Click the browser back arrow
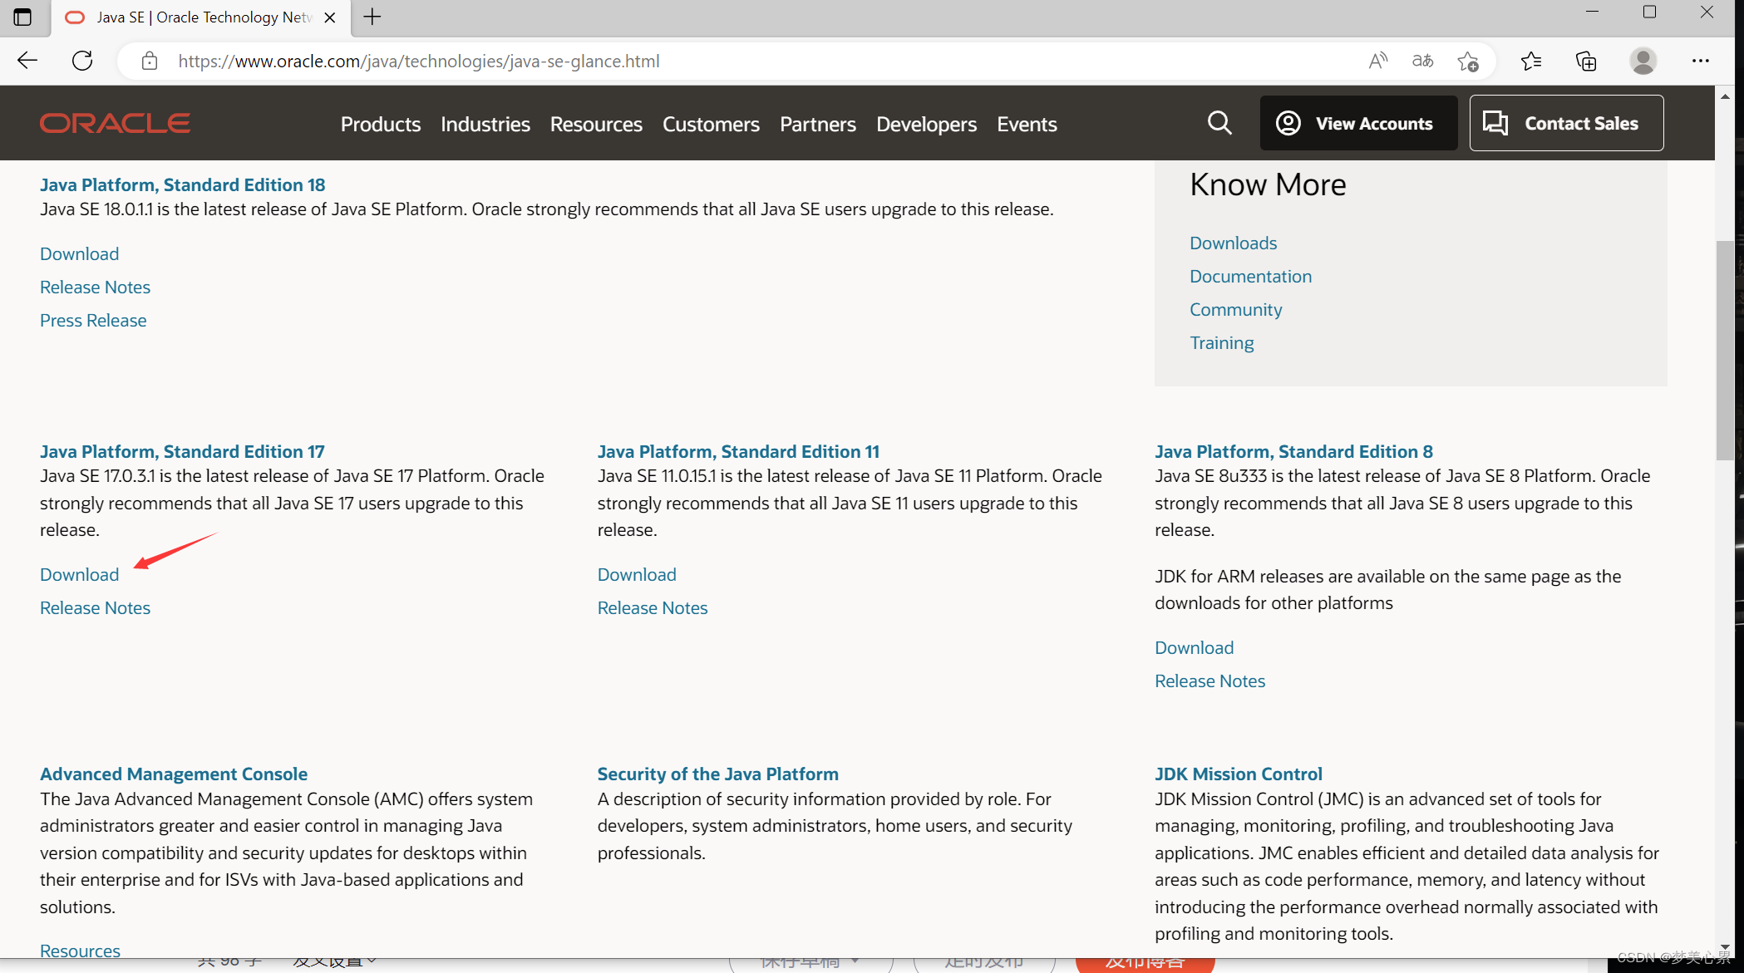 tap(27, 61)
